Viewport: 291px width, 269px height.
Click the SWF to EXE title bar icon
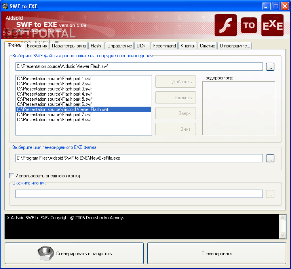[x=5, y=6]
